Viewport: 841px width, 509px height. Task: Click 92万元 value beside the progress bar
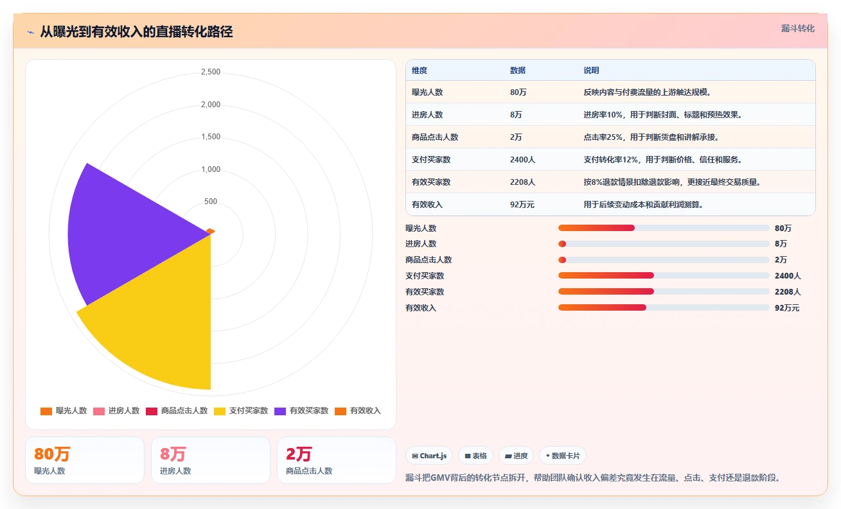pos(787,307)
